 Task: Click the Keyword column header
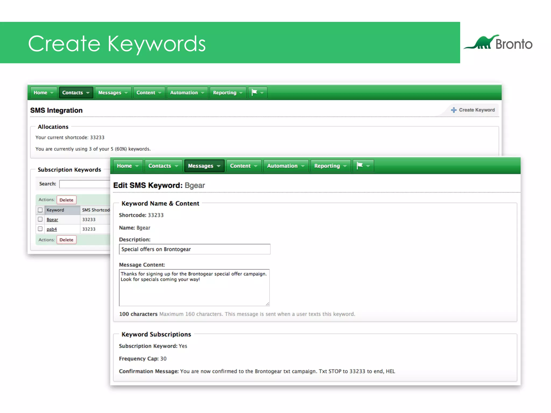(62, 210)
